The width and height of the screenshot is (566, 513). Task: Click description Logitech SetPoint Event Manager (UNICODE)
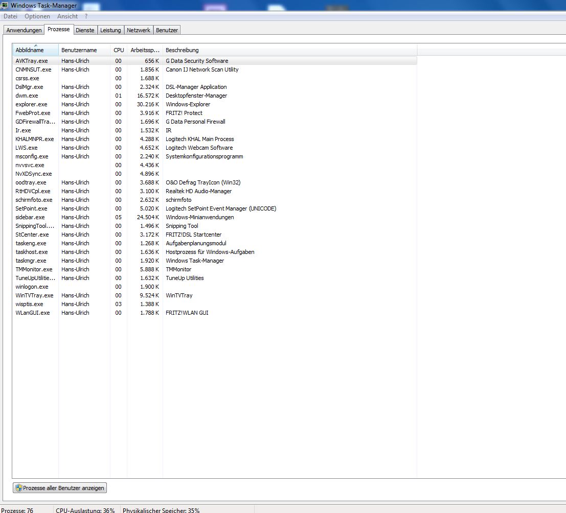221,208
